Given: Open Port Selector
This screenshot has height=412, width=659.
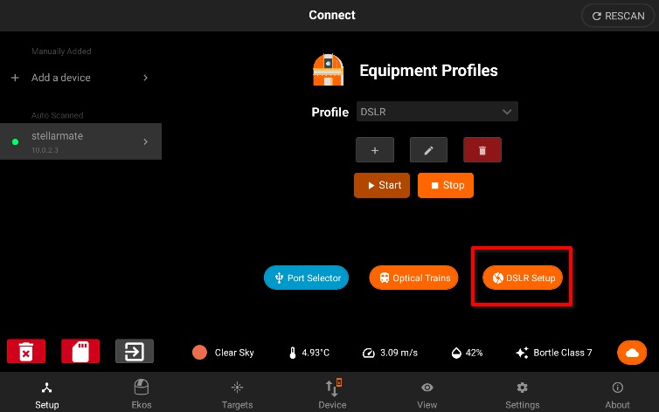Looking at the screenshot, I should tap(307, 278).
